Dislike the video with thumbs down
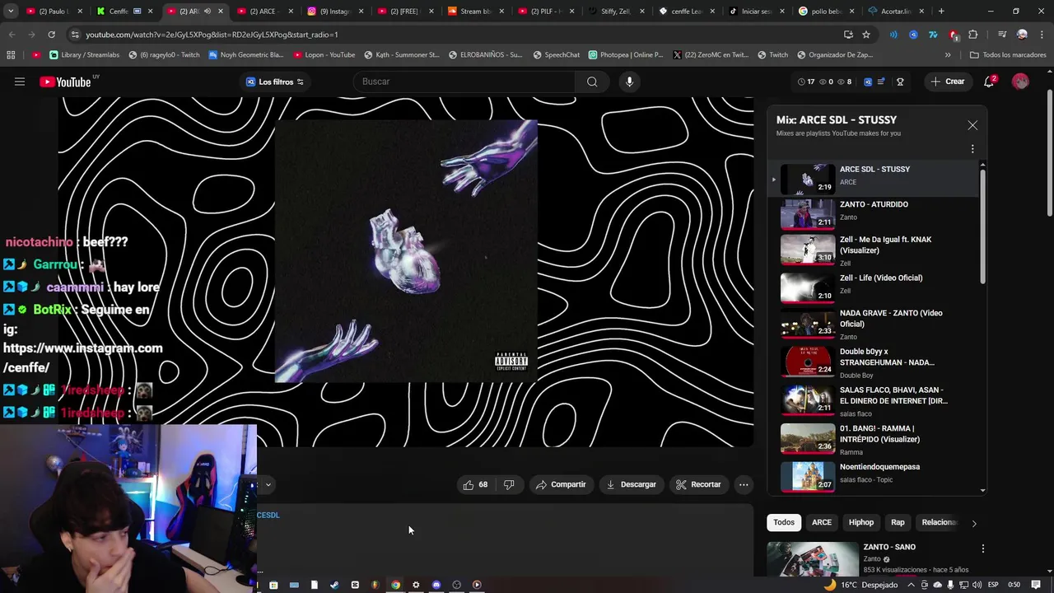 pyautogui.click(x=509, y=484)
